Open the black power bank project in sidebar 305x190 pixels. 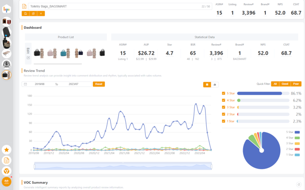coord(6,32)
